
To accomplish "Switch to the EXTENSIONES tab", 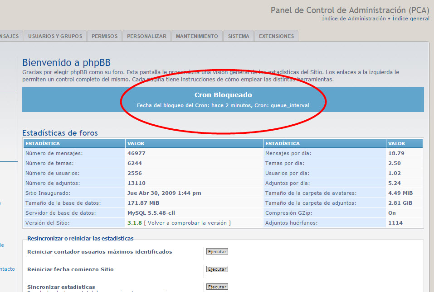I will click(x=276, y=36).
